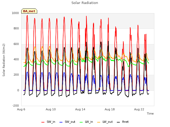
Task: Click the LW_in legend label
Action: 89,122
